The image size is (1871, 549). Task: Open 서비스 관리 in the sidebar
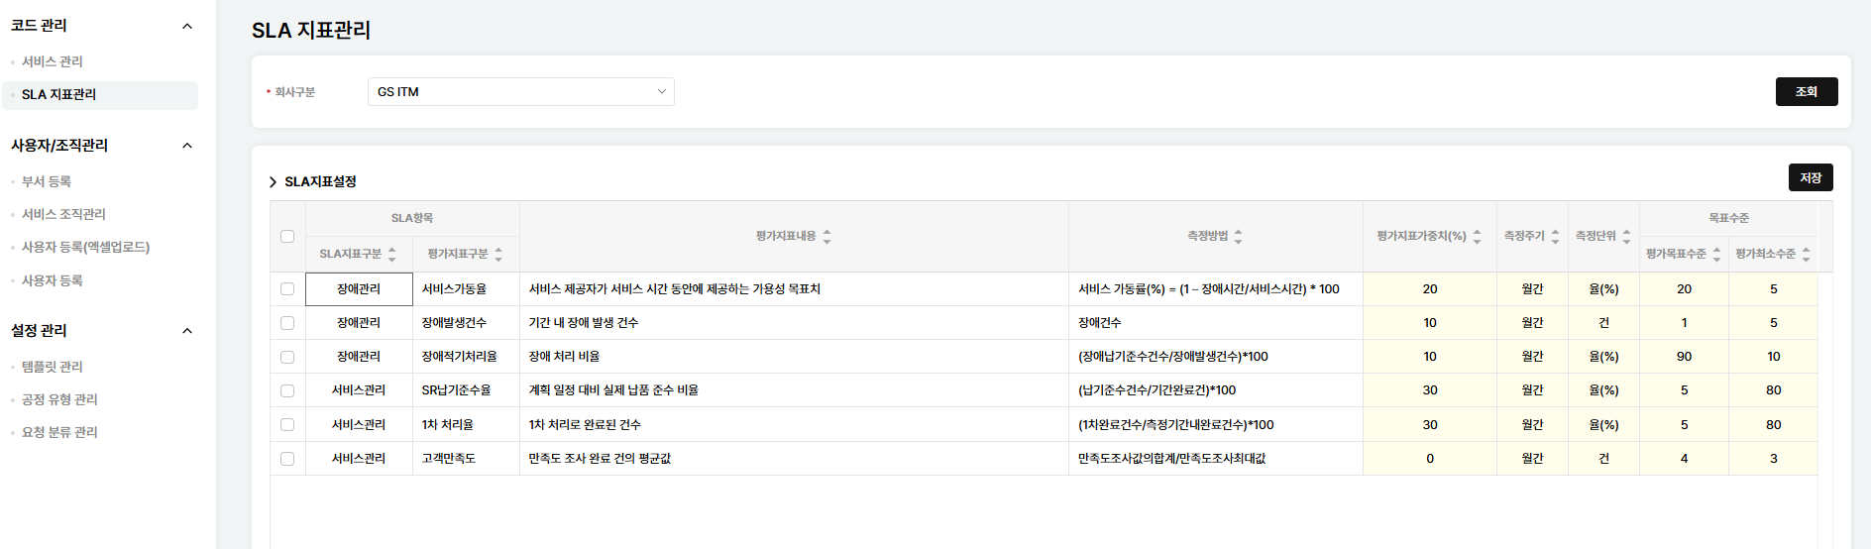[x=53, y=61]
